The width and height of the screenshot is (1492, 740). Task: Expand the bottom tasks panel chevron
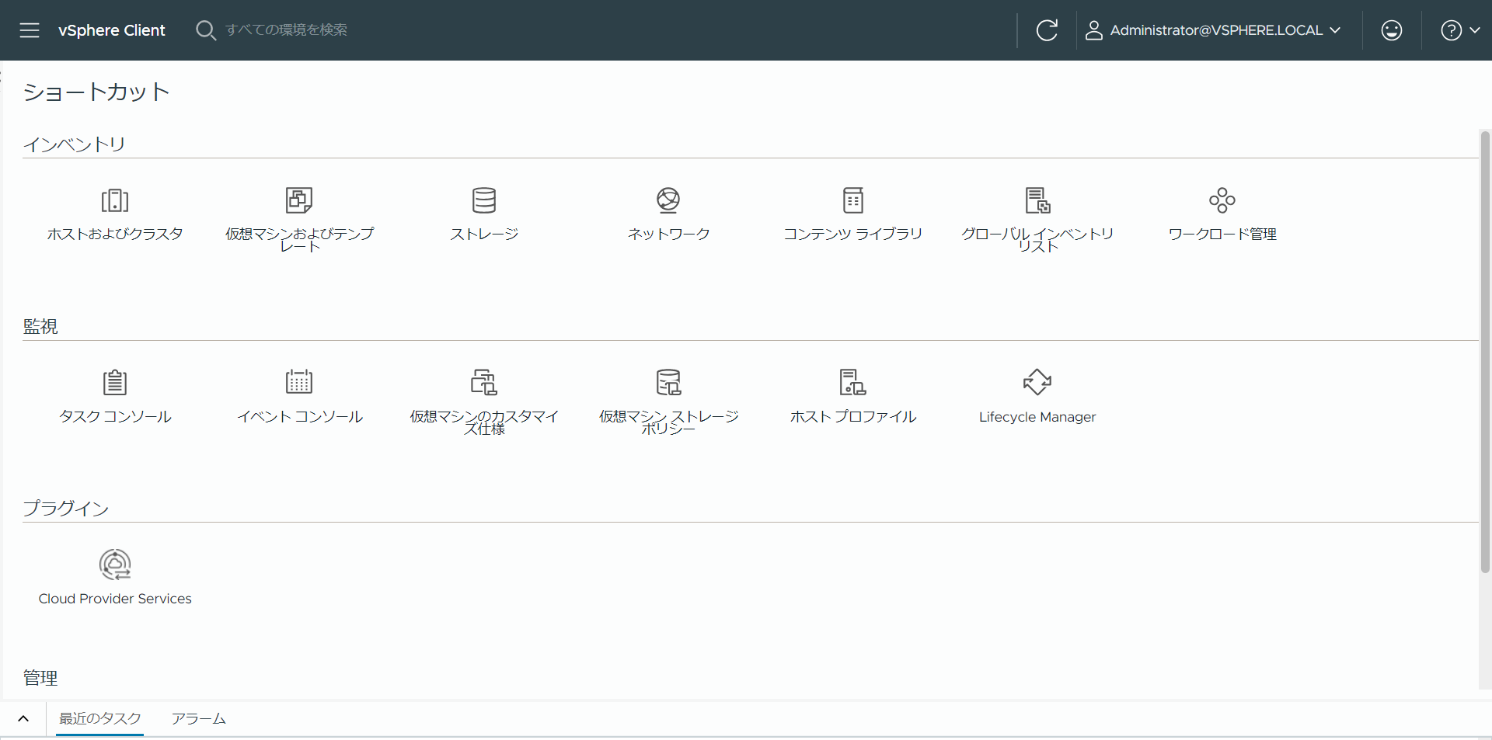click(x=23, y=718)
